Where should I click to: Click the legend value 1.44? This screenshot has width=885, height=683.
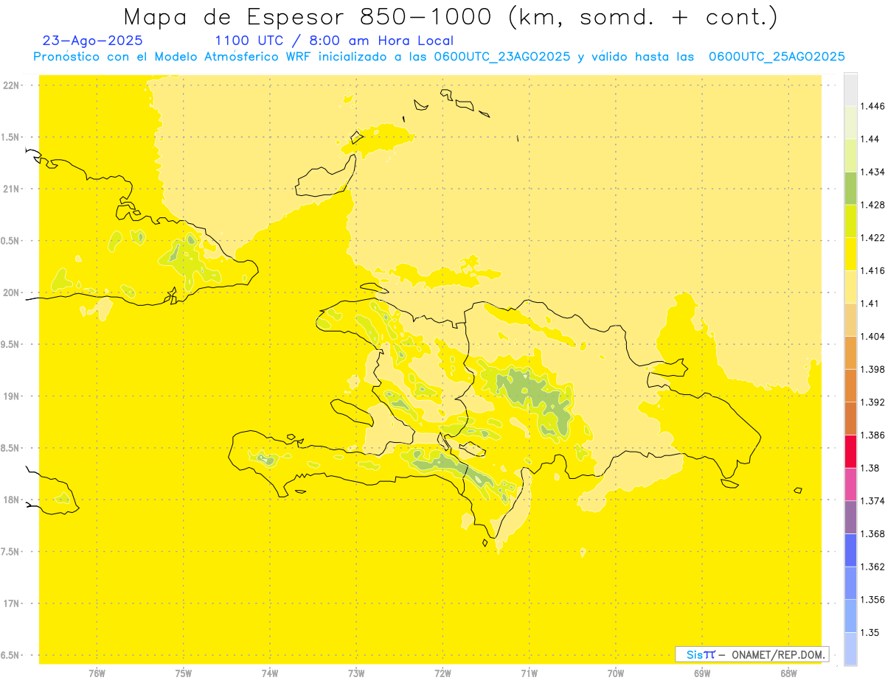pos(870,139)
